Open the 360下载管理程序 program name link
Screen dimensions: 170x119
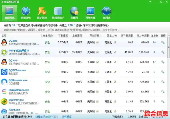[x=19, y=51]
